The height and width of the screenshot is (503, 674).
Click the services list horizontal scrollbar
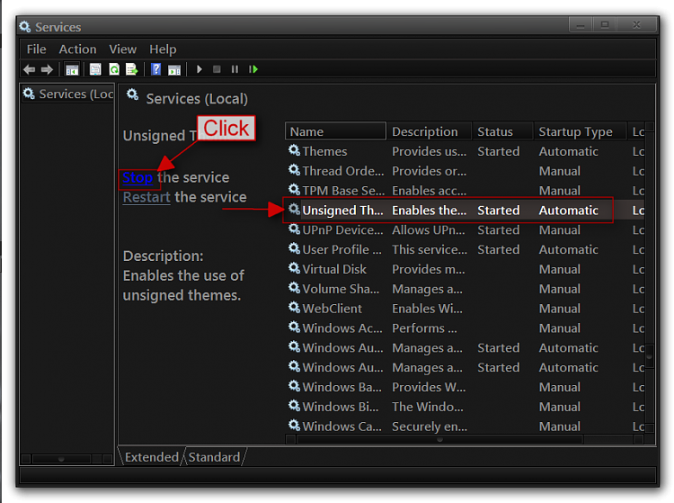point(465,439)
